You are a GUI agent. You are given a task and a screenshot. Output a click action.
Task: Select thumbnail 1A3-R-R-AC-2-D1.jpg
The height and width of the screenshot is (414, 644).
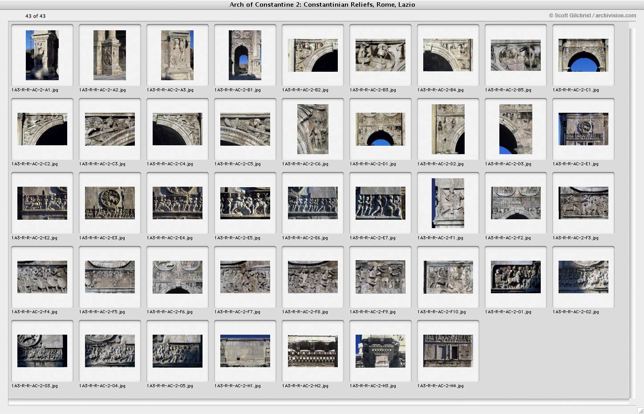pos(381,129)
